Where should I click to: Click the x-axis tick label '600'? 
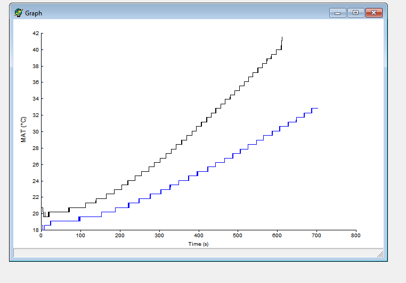point(277,236)
